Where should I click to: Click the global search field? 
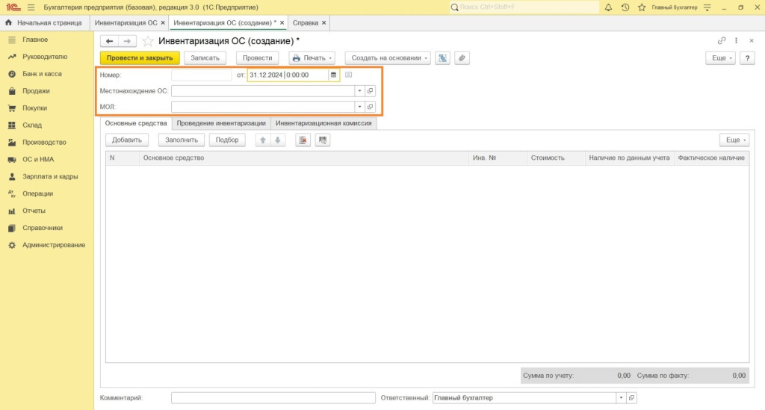coord(524,7)
